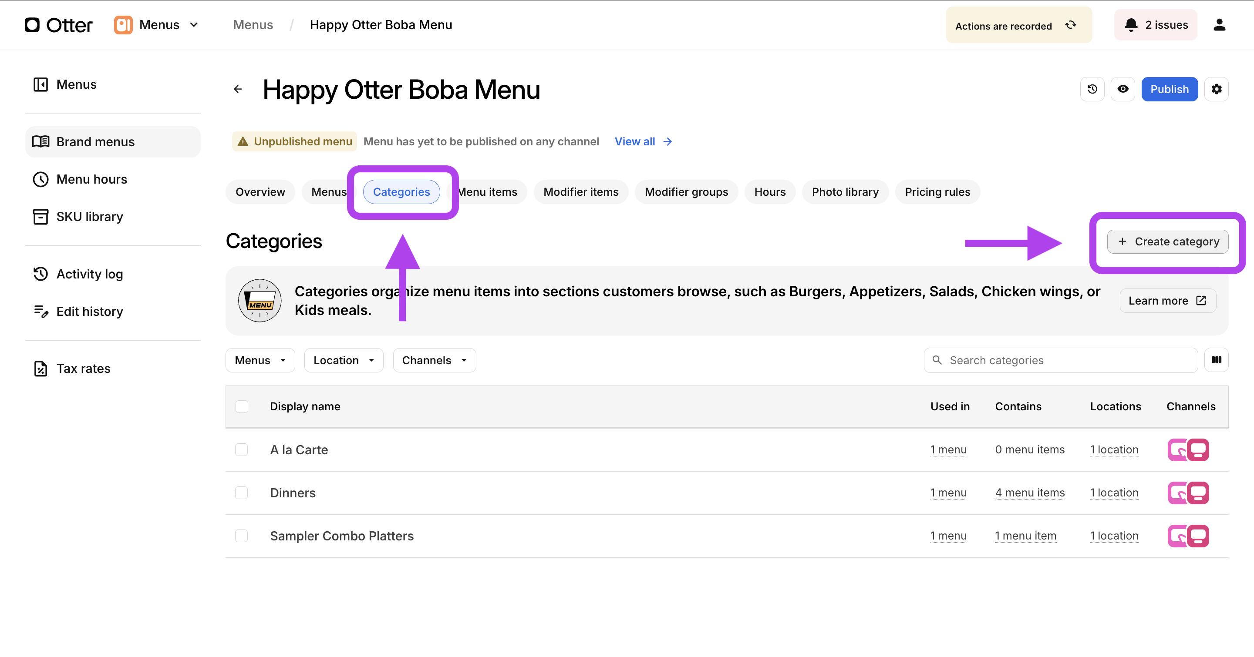1254x657 pixels.
Task: Click the search magnifier icon
Action: coord(937,360)
